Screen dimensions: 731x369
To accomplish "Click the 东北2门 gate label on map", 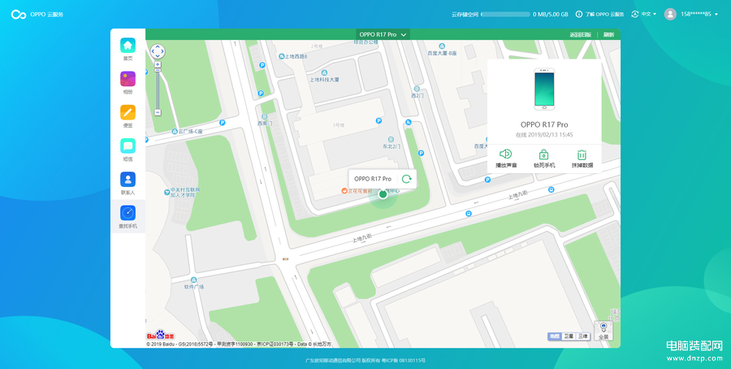I will [392, 146].
